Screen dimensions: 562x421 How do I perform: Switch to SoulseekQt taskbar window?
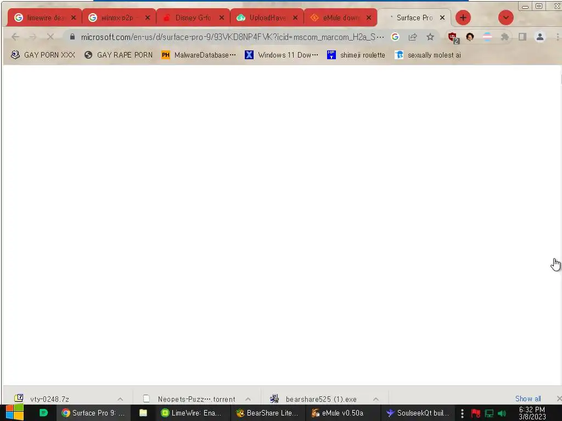click(x=418, y=413)
